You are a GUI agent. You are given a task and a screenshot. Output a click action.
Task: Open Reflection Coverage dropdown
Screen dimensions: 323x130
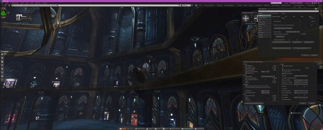point(301,82)
